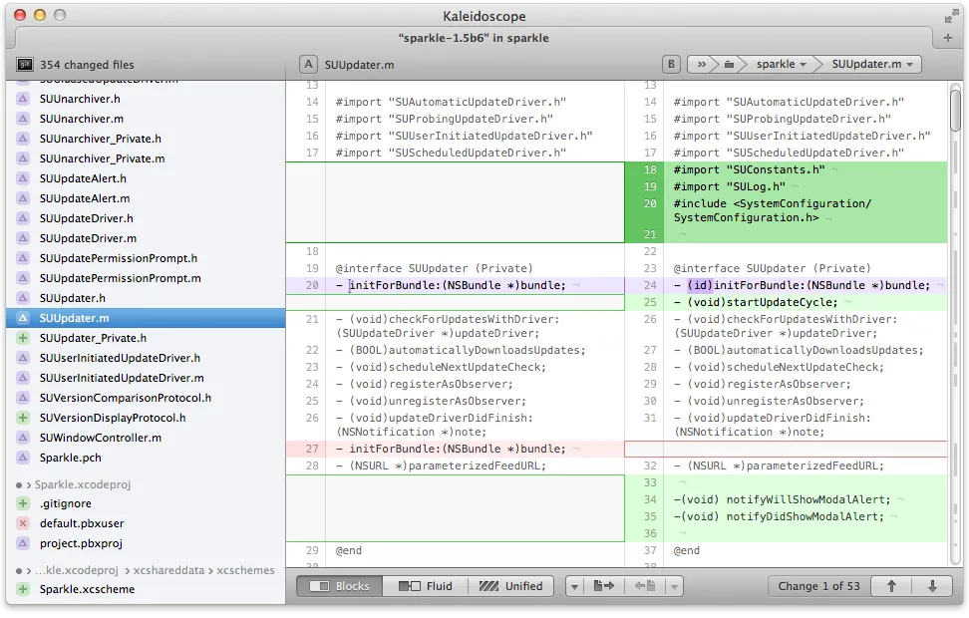Screen dimensions: 969x618
Task: Switch to Blocks view mode
Action: 339,586
